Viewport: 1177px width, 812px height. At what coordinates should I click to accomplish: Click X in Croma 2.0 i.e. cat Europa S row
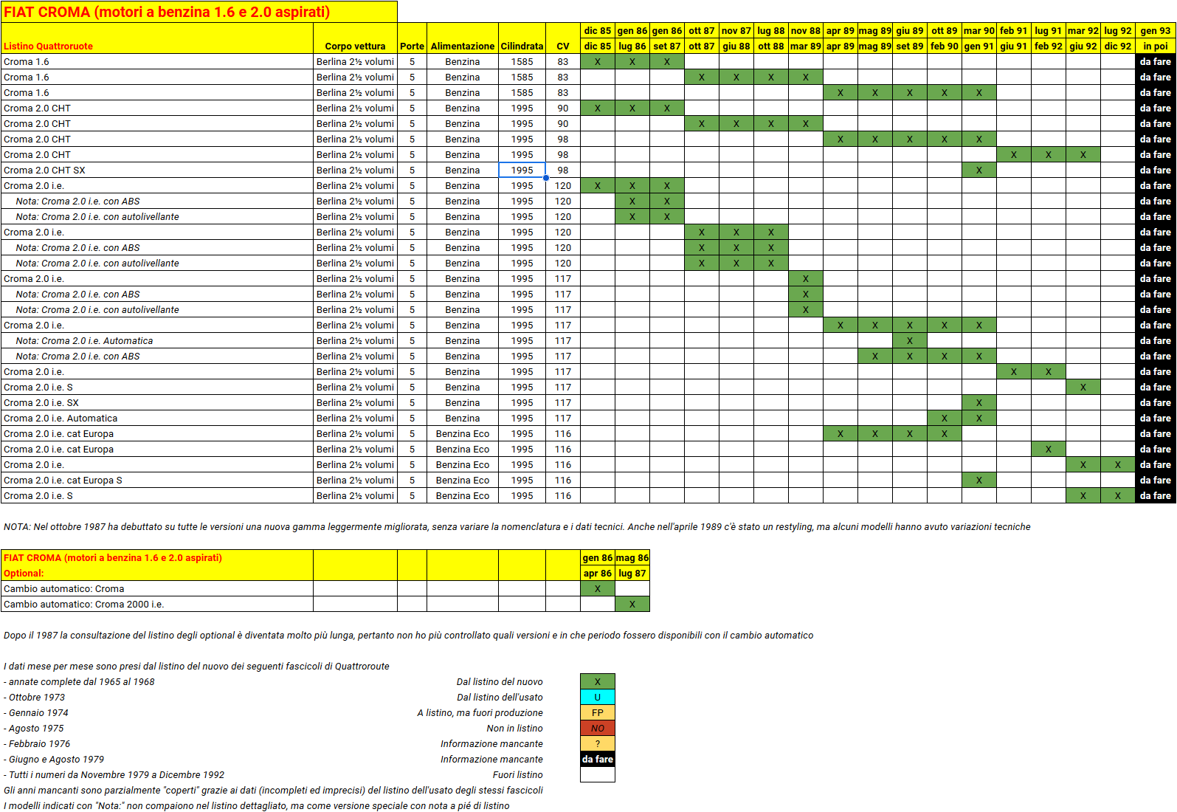coord(979,480)
